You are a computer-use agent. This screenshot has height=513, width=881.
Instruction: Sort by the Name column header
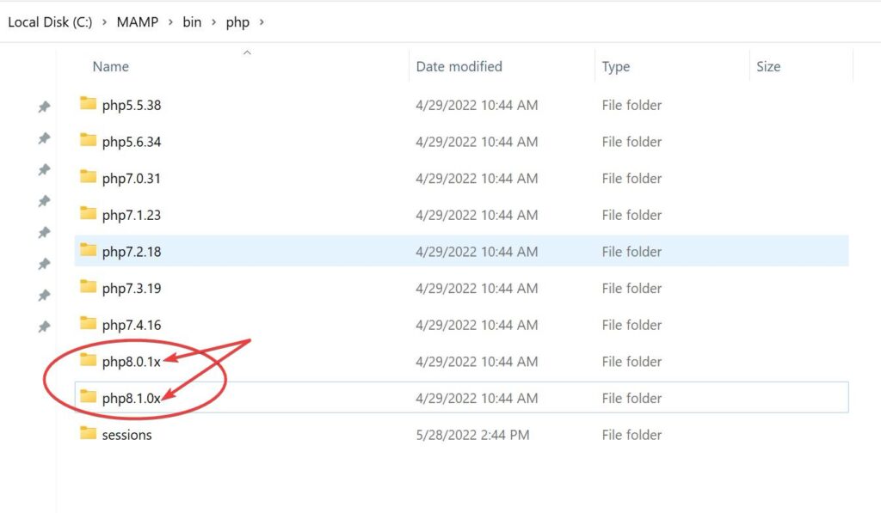pyautogui.click(x=111, y=66)
